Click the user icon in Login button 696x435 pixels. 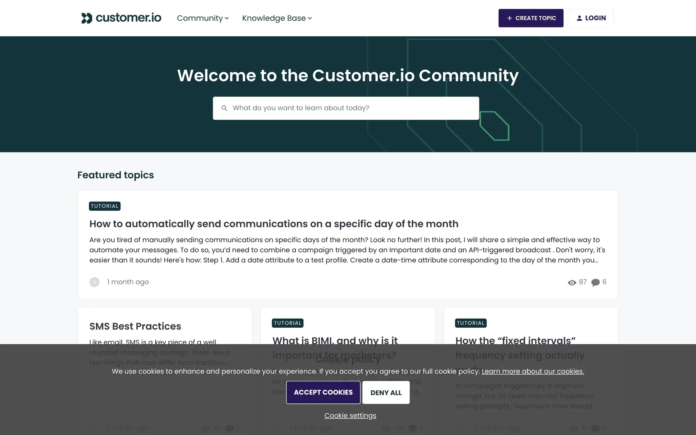pos(579,18)
